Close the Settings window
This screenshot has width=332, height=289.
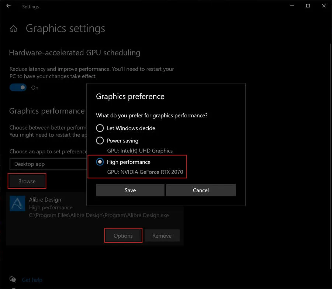[324, 6]
